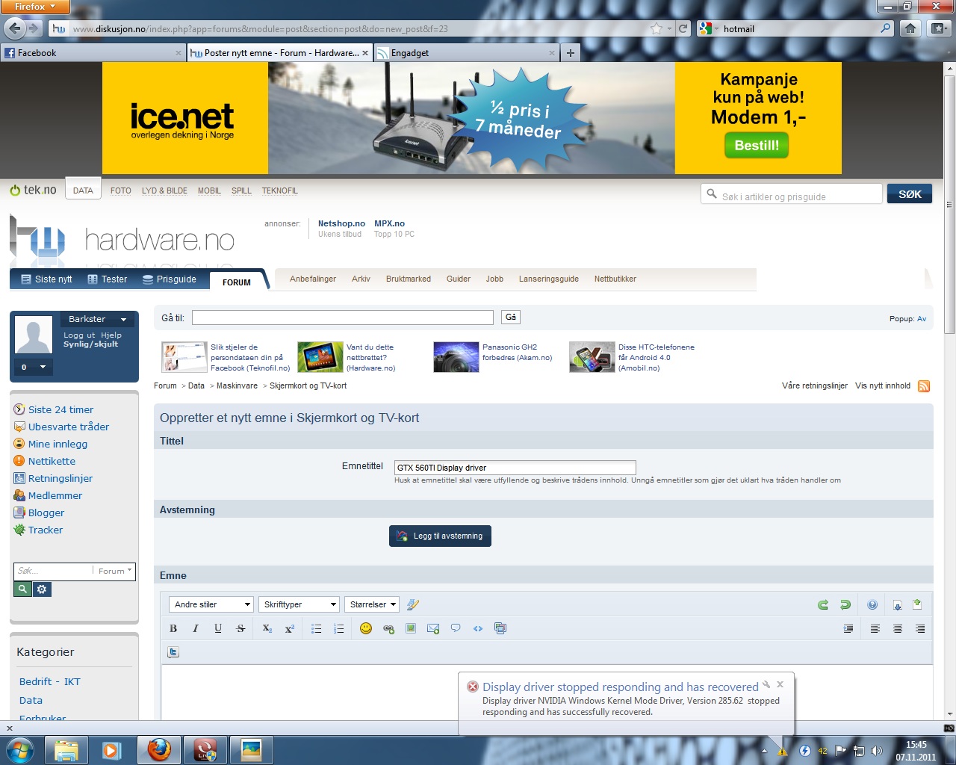Open the smiley emoticon picker
Viewport: 956px width, 765px height.
[x=366, y=628]
